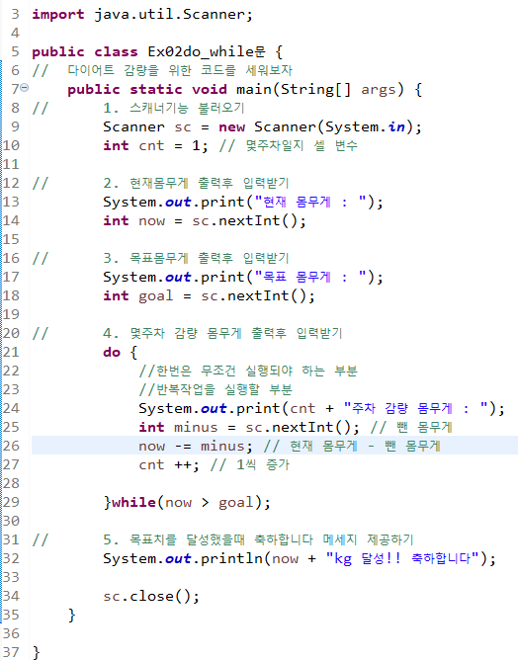Click the string "현재 몸무게 : "
Screen dimensions: 518x661
310,202
